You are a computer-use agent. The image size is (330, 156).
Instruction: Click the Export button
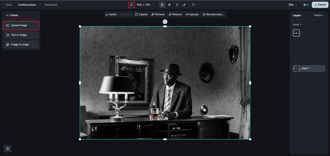320,5
